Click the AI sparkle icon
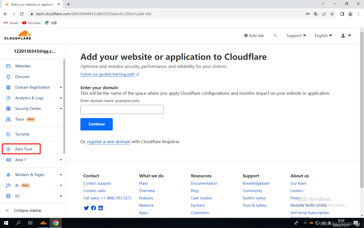Screen dimensions: 364x228 pyautogui.click(x=8, y=185)
